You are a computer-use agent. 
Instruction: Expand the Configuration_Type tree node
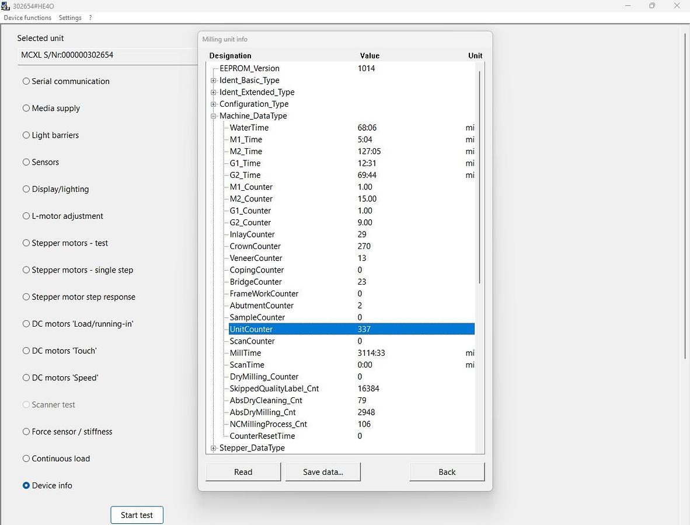point(214,104)
